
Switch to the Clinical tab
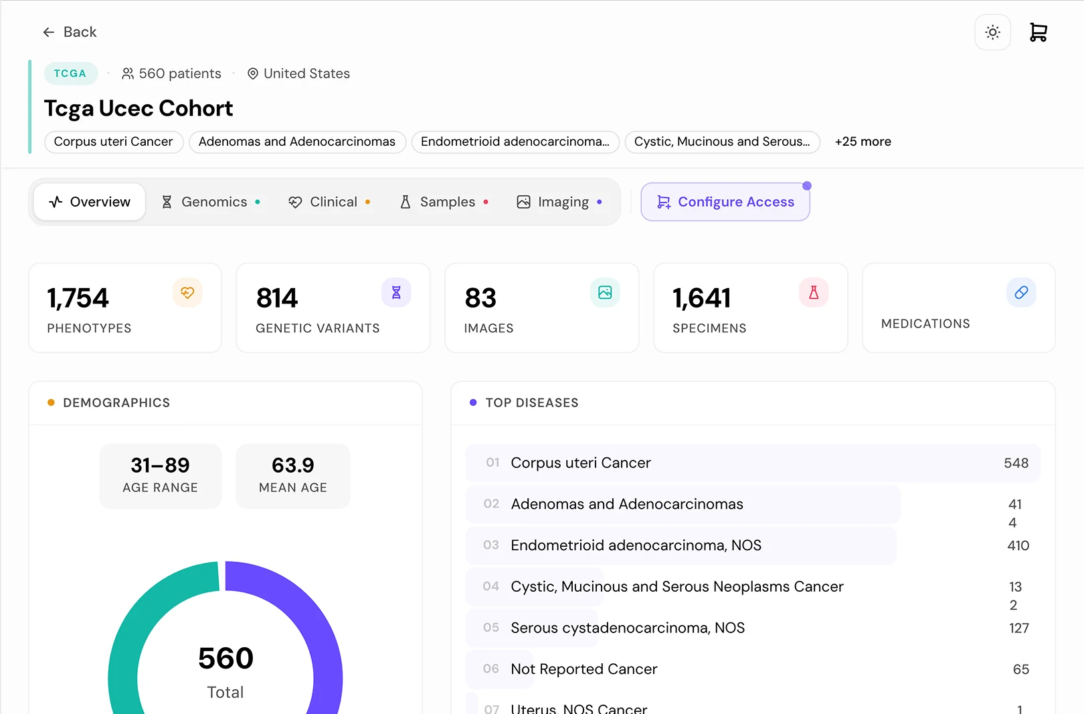(330, 202)
